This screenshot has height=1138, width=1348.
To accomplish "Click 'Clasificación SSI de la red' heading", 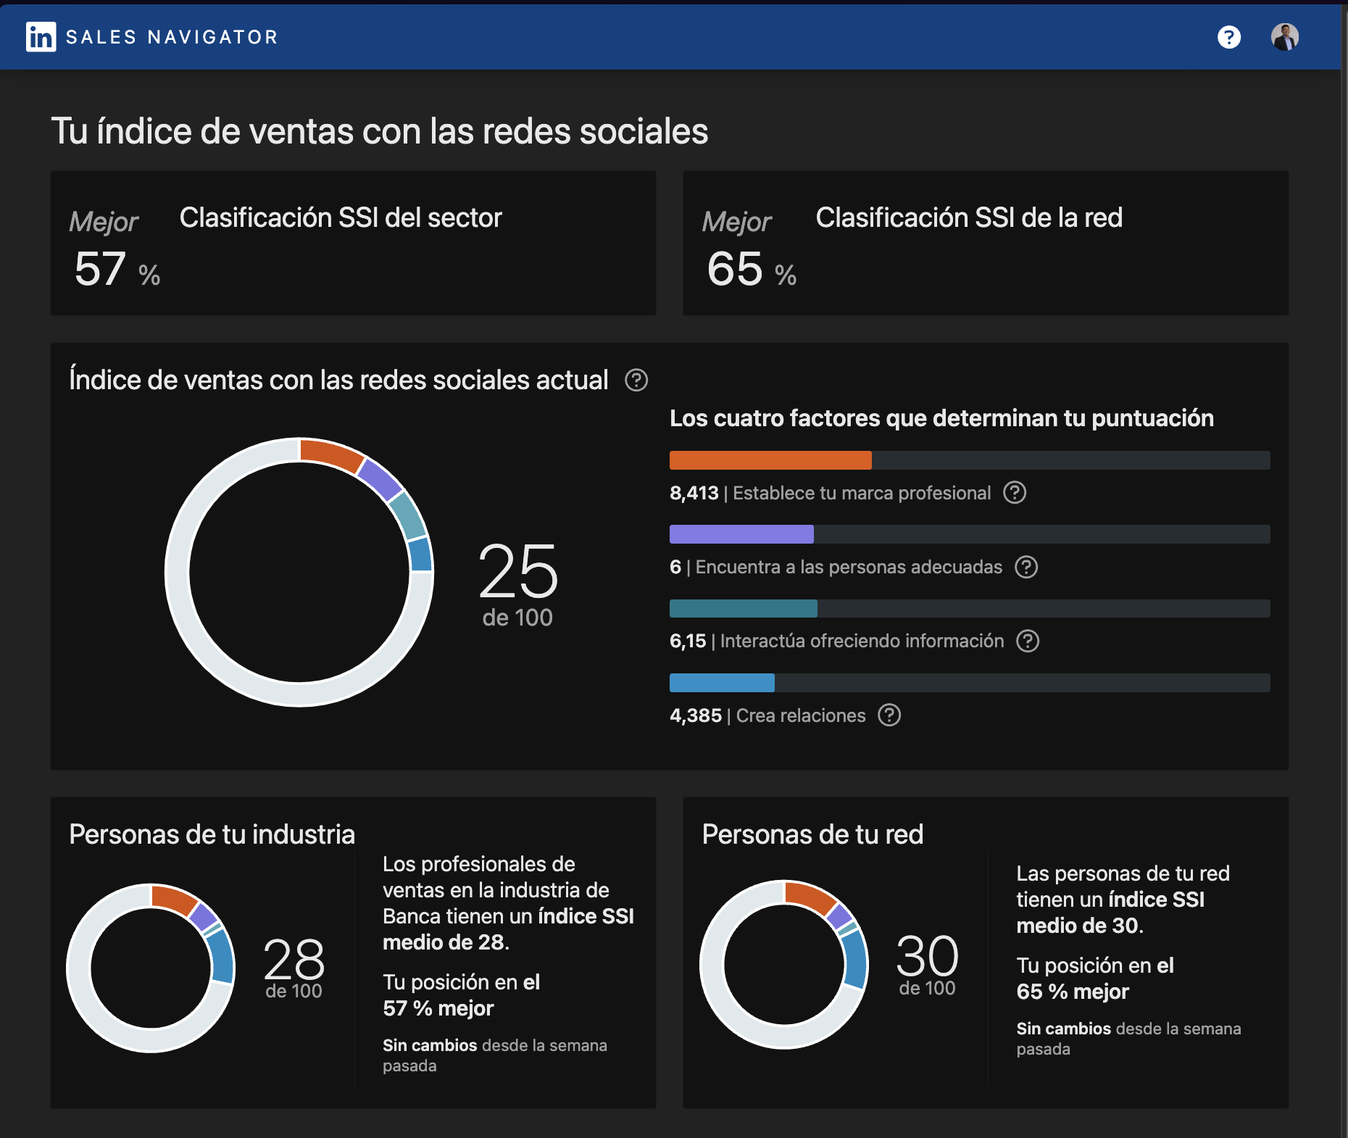I will pyautogui.click(x=969, y=217).
